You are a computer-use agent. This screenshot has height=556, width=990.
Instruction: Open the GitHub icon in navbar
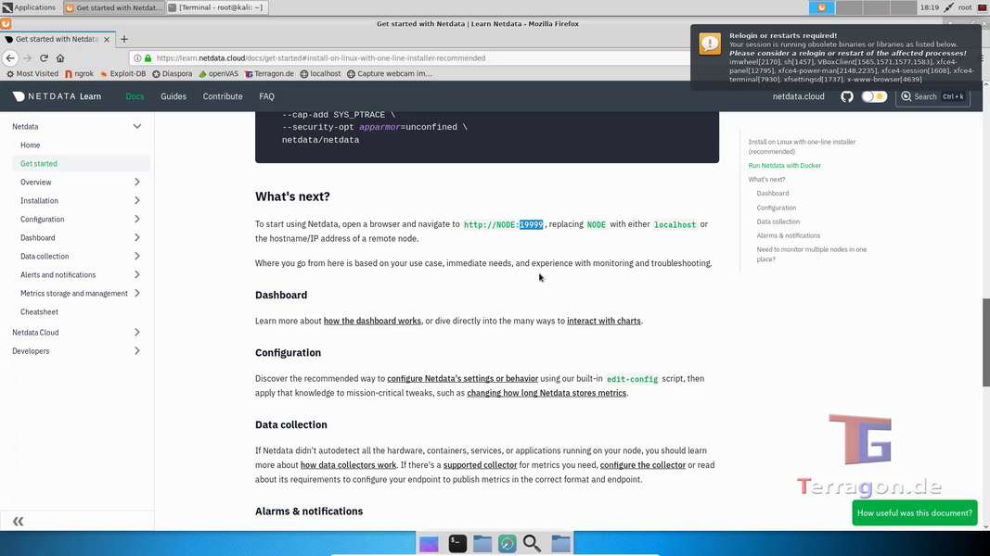[x=847, y=96]
